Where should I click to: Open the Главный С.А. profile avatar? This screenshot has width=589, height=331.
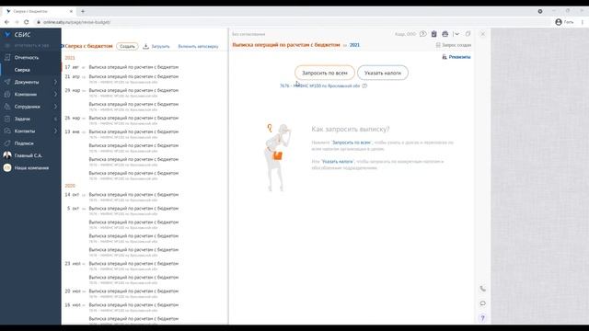[7, 155]
